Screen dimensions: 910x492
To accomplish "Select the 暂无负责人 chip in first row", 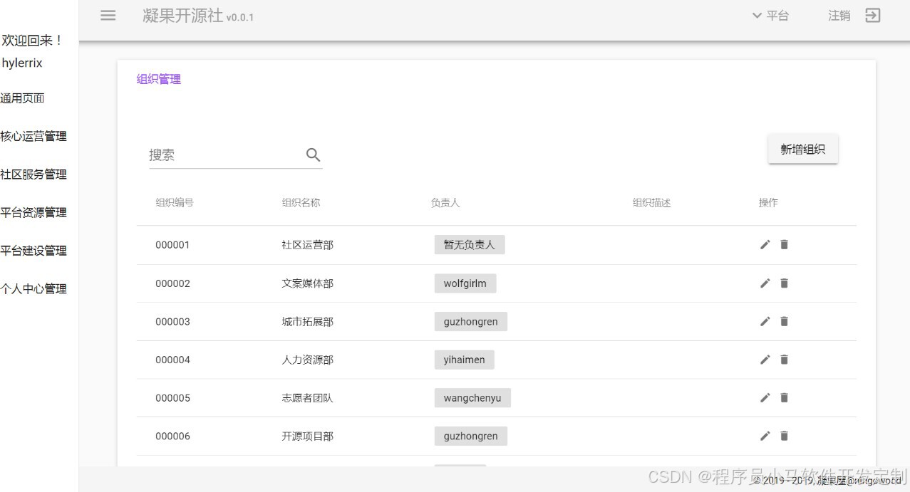I will coord(470,244).
